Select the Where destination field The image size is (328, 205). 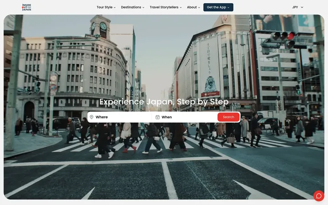120,117
